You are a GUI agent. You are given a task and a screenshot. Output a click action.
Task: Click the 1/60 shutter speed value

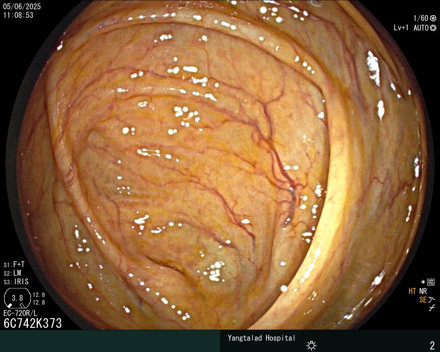point(421,18)
